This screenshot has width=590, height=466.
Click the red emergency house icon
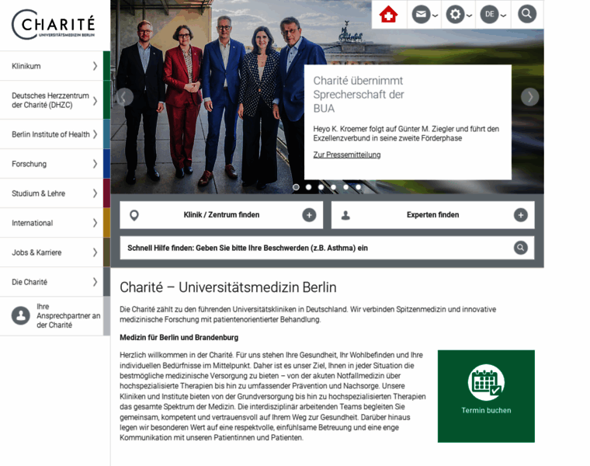point(388,15)
